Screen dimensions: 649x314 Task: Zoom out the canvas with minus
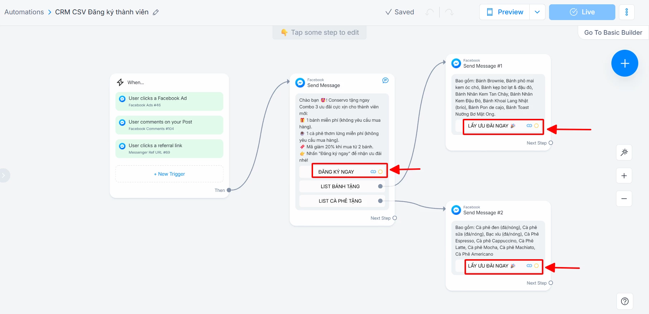click(624, 199)
